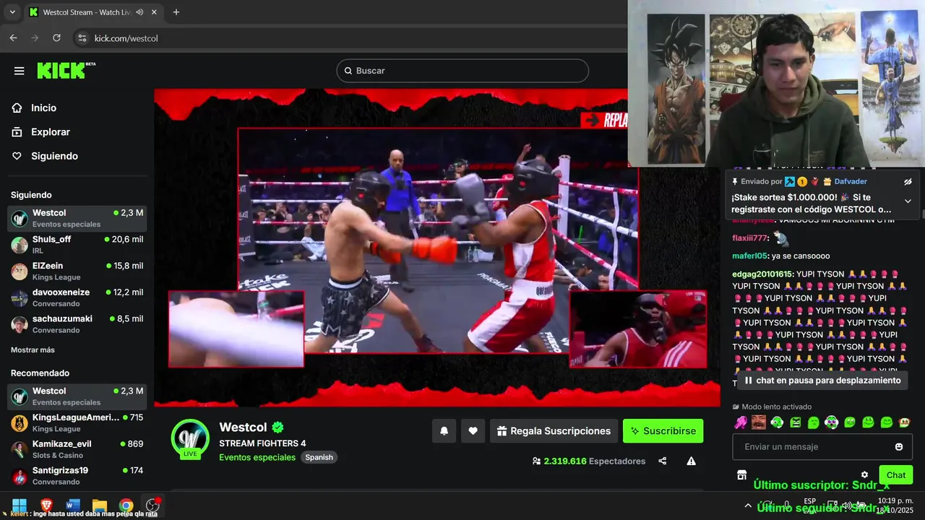The height and width of the screenshot is (520, 925).
Task: Open Santigrizas19 recommended channel
Action: (x=77, y=476)
